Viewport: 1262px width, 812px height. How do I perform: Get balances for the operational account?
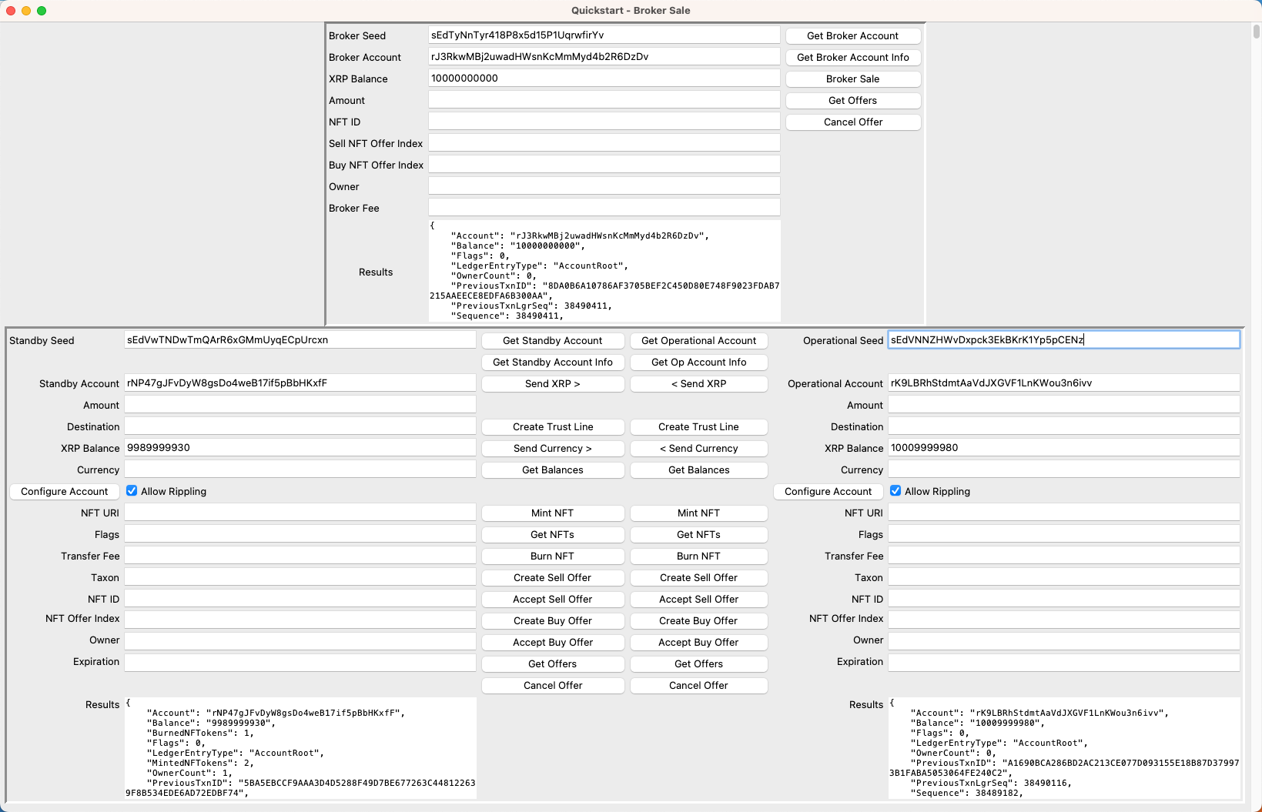click(x=698, y=469)
